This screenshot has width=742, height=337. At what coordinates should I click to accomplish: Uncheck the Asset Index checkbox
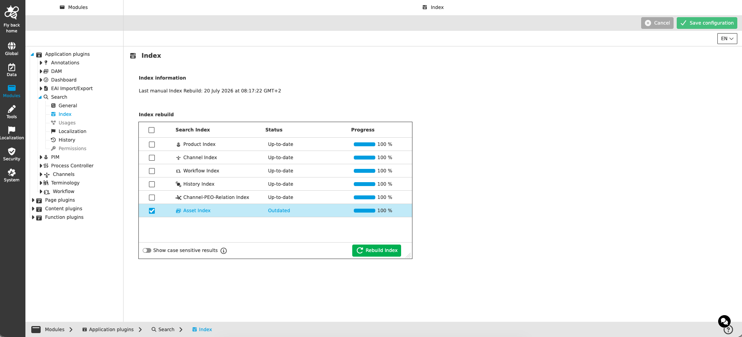[152, 211]
